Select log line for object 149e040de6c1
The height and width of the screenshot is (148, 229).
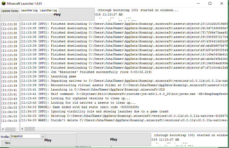click(124, 54)
